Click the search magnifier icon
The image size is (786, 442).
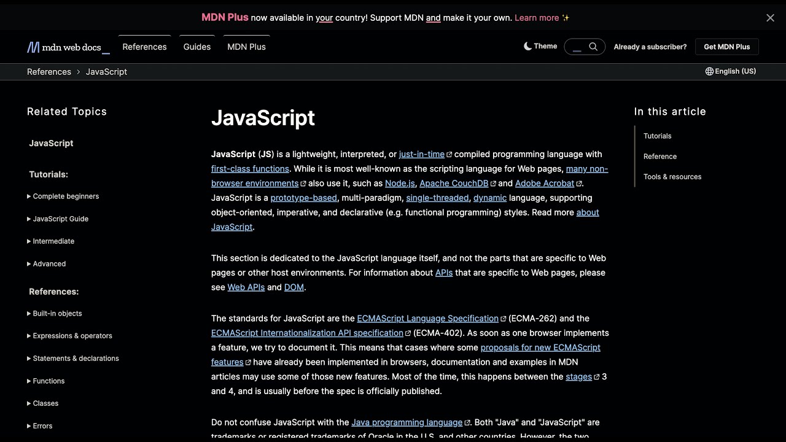[593, 47]
